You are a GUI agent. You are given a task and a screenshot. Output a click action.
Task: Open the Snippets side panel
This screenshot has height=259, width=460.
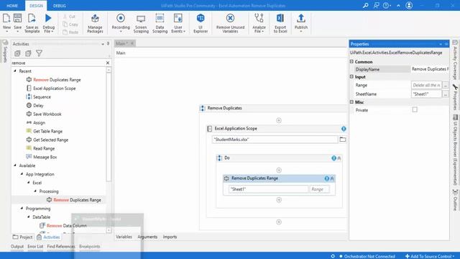pos(5,51)
